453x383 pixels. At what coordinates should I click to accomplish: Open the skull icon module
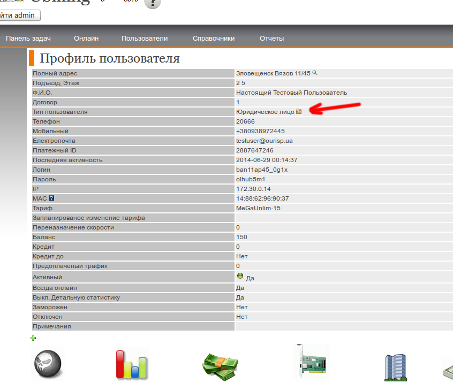(47, 365)
